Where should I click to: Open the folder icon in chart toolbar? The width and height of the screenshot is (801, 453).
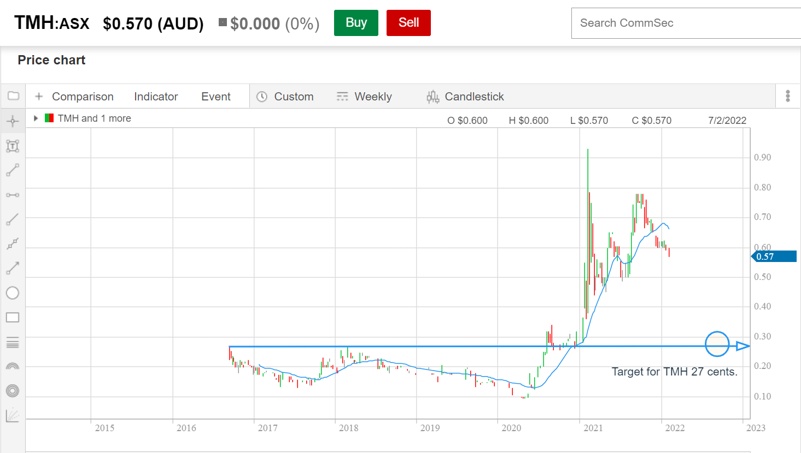[x=13, y=96]
